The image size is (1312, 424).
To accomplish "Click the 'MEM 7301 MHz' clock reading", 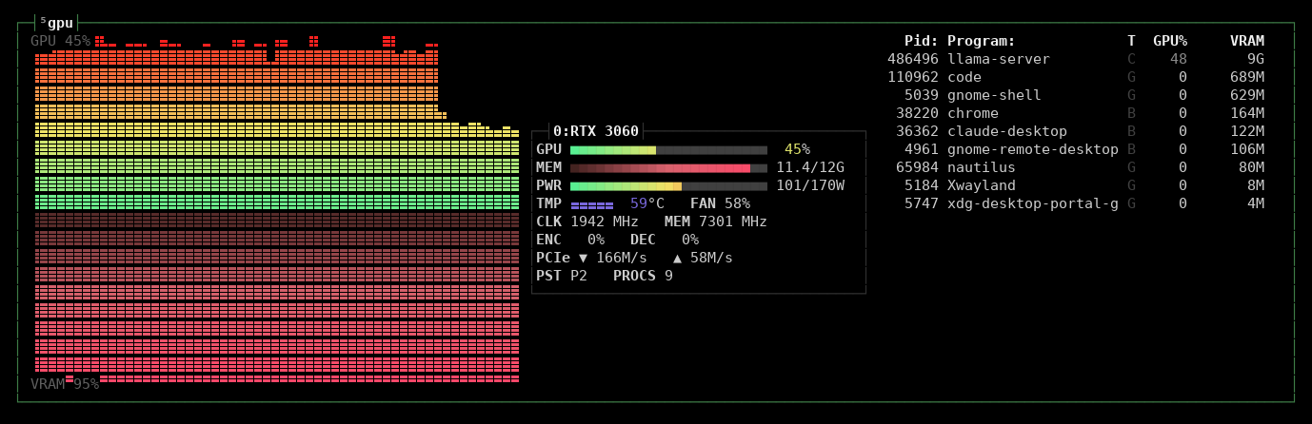I will [716, 222].
